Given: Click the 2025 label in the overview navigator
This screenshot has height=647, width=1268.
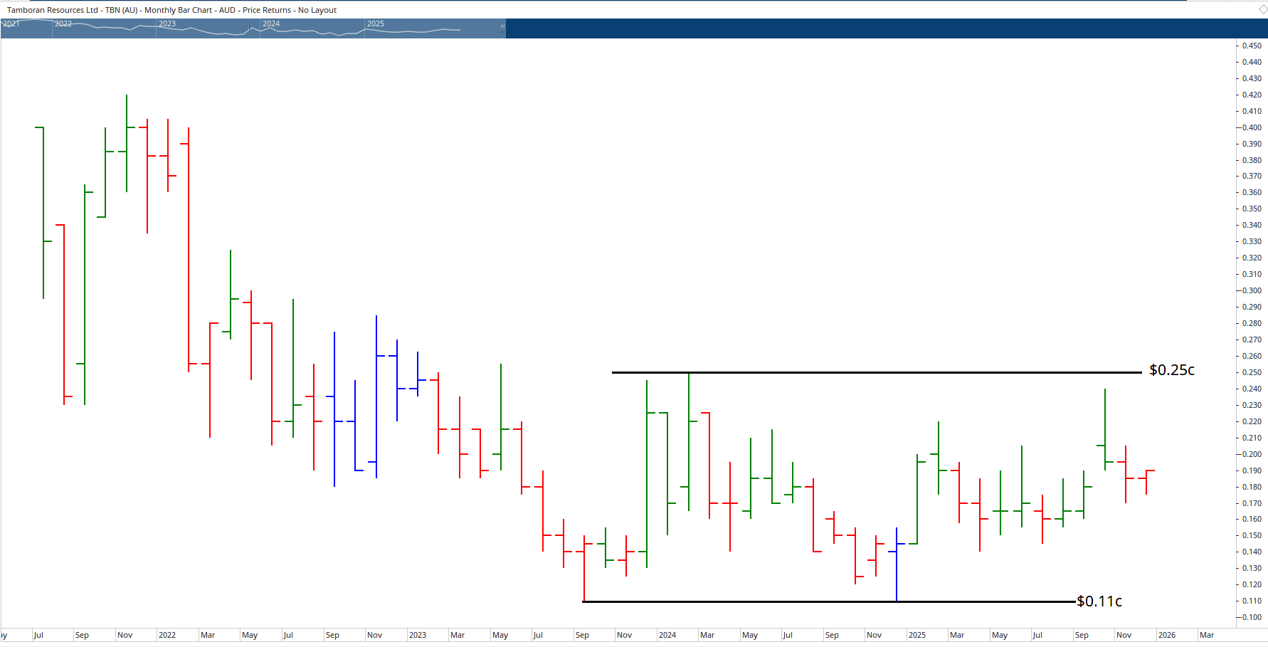Looking at the screenshot, I should point(374,23).
